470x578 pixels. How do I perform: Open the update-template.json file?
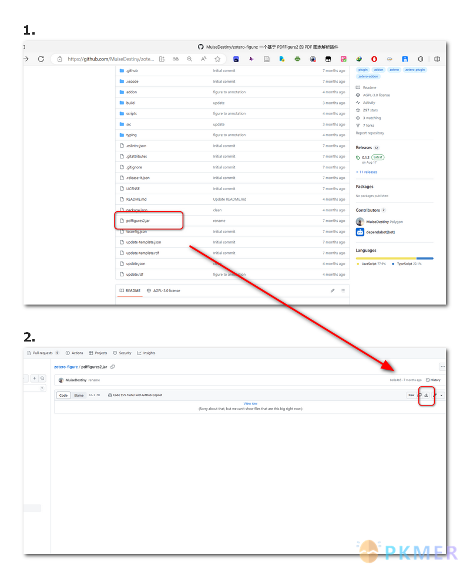point(143,242)
